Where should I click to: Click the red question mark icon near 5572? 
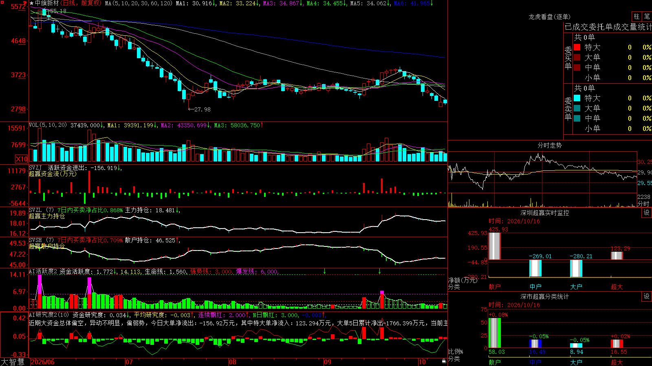25,4
